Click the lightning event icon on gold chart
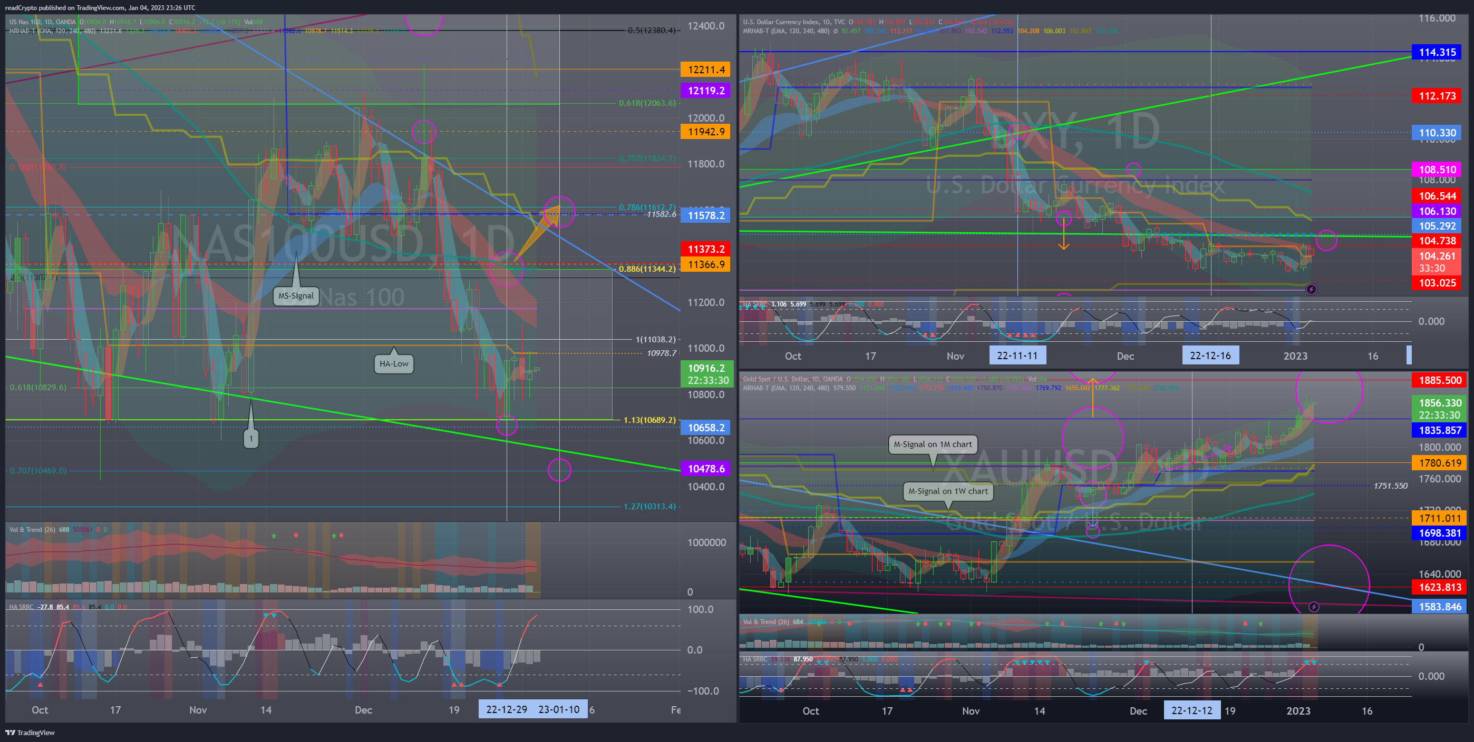 pos(1314,607)
